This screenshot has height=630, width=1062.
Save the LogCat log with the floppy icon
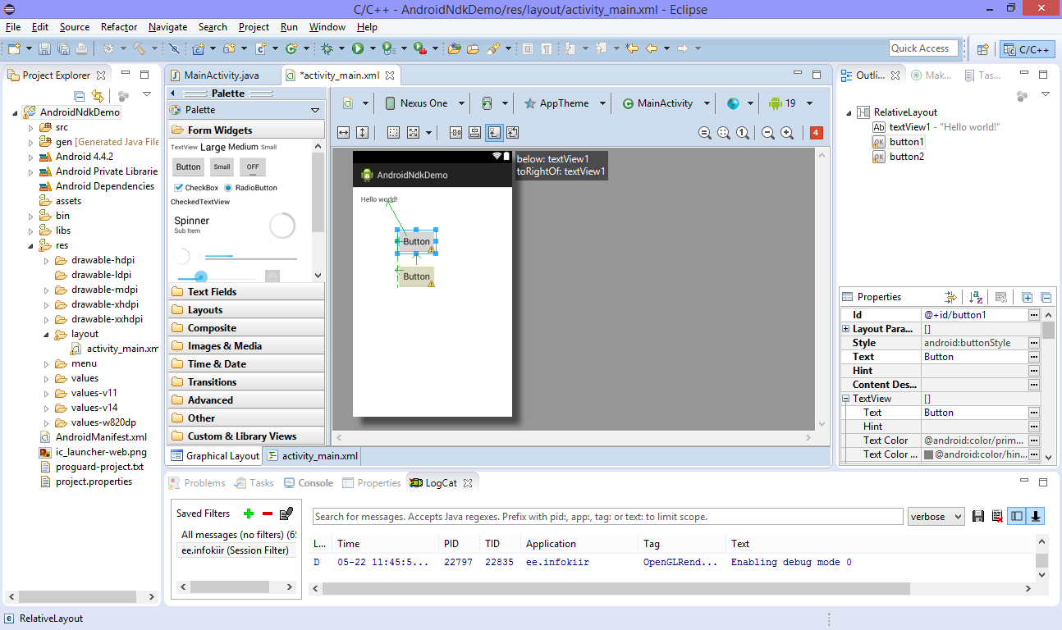tap(978, 517)
